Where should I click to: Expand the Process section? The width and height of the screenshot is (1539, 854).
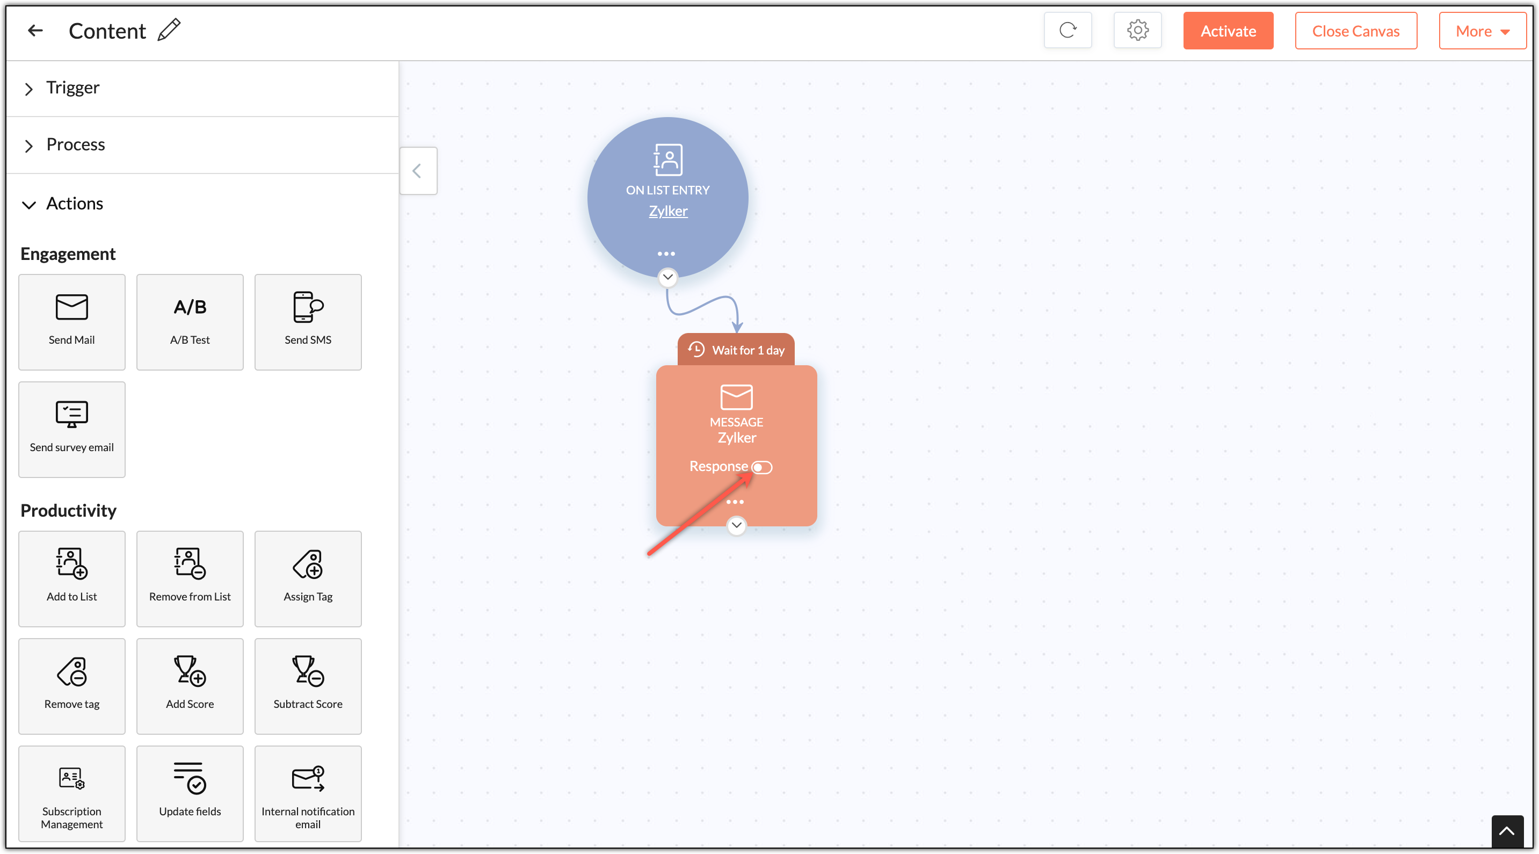[x=202, y=145]
